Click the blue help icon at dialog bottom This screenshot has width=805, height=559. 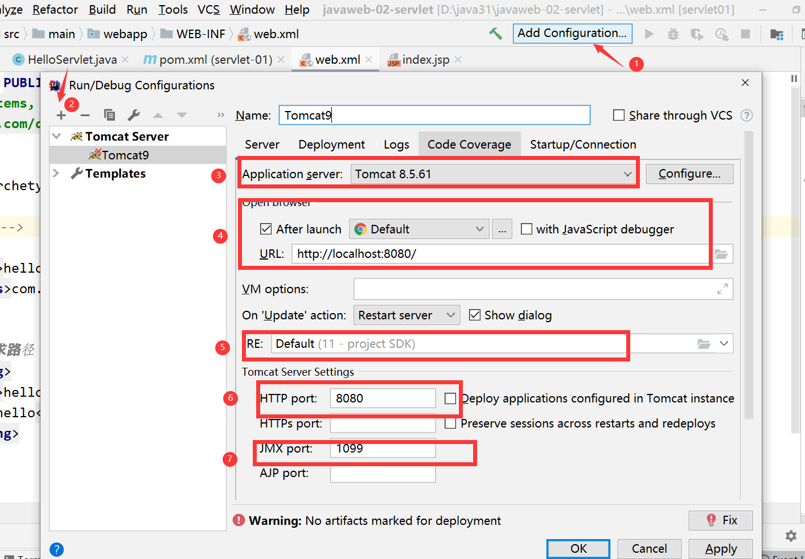click(56, 549)
